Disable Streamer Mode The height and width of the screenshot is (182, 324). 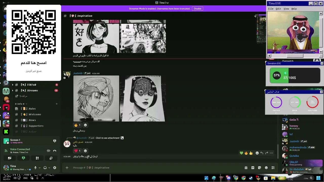pos(197,9)
